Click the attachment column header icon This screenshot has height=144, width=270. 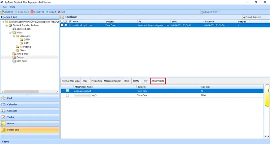[x=70, y=22]
